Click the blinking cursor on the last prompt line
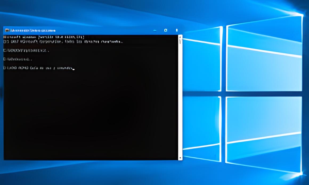Image resolution: width=309 pixels, height=185 pixels. point(74,69)
